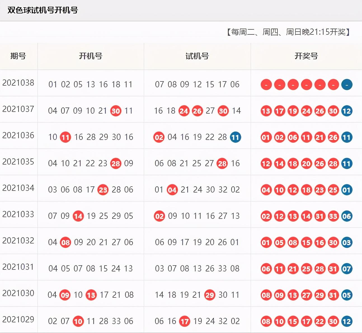Click the 双色球试机号开机号 page title
The width and height of the screenshot is (362, 333).
[43, 10]
